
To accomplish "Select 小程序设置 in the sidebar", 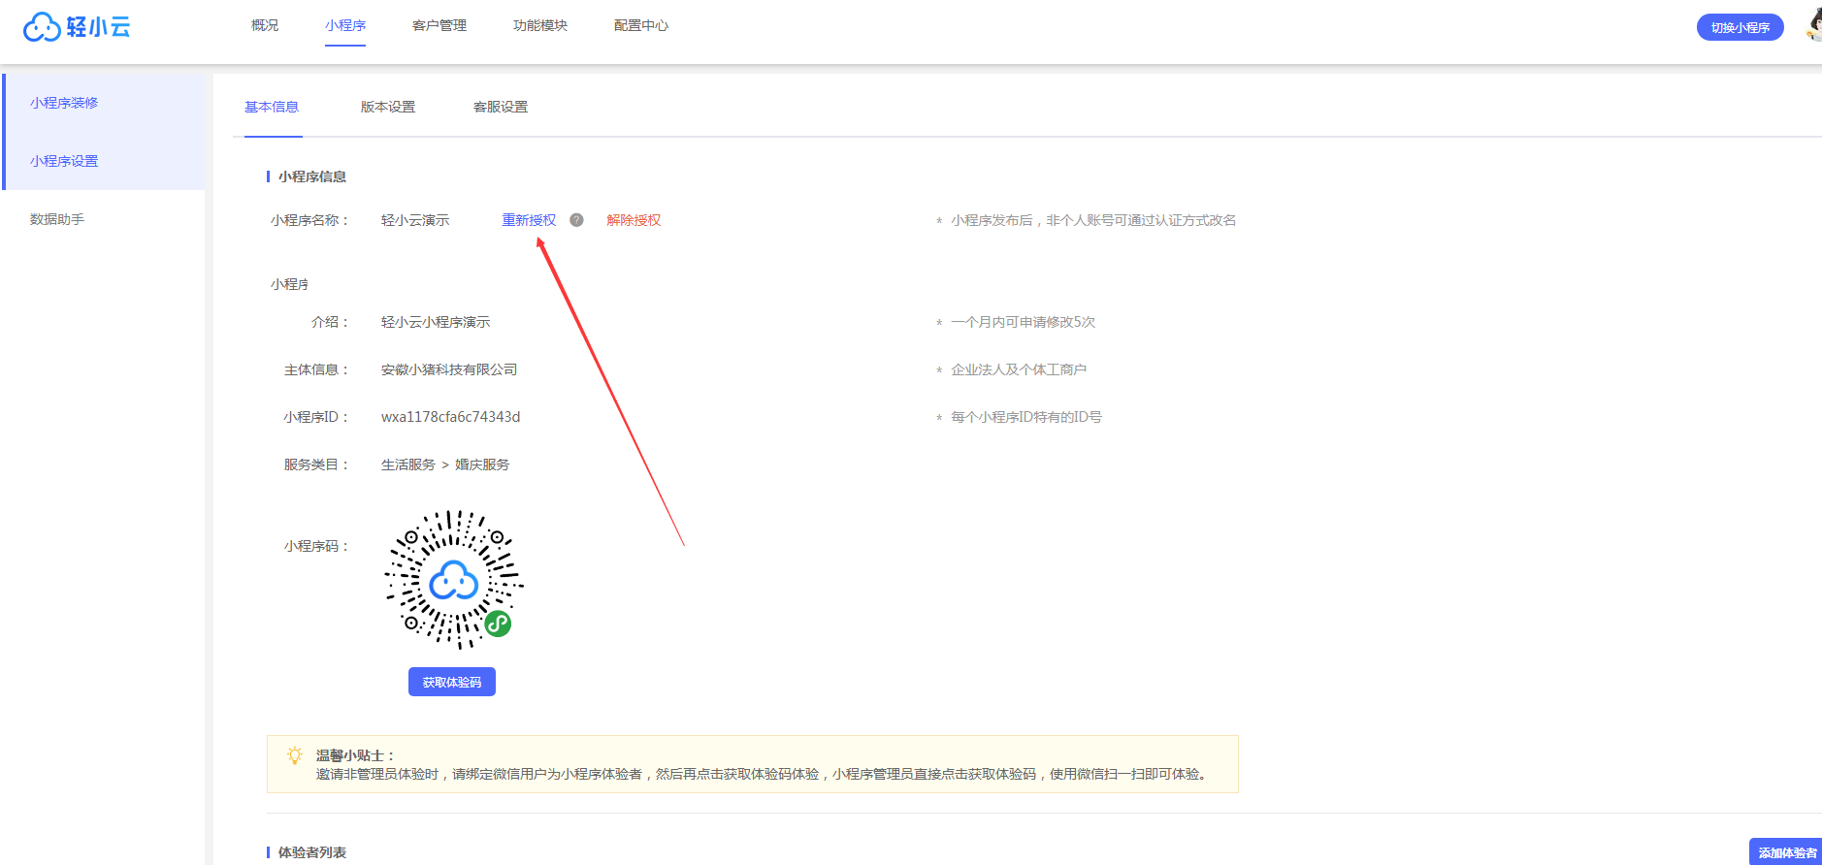I will tap(64, 161).
